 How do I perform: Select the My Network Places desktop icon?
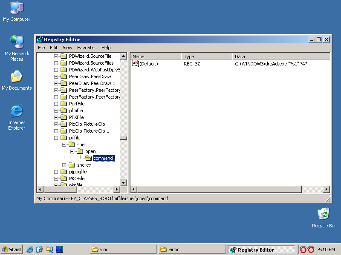(17, 42)
